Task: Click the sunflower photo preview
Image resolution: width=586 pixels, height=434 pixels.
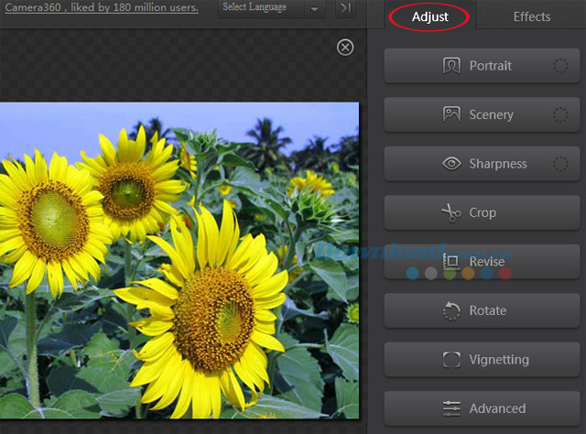Action: [x=179, y=261]
